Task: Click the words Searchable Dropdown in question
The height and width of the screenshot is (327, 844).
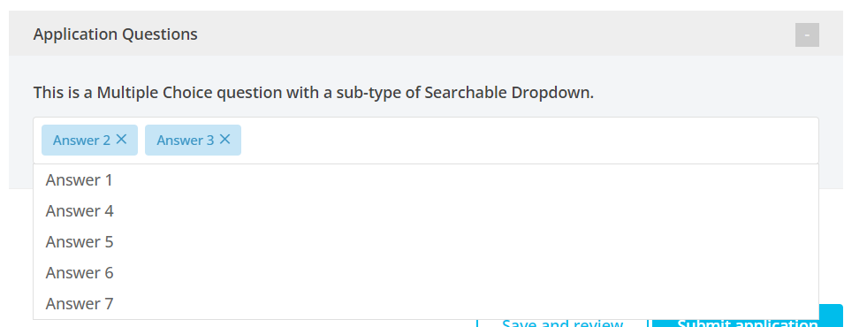Action: tap(509, 93)
